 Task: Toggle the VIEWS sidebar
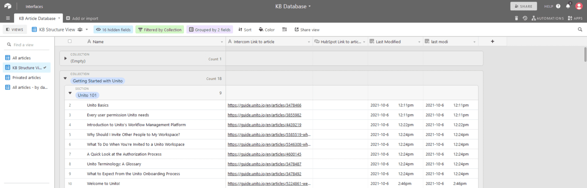tap(15, 30)
